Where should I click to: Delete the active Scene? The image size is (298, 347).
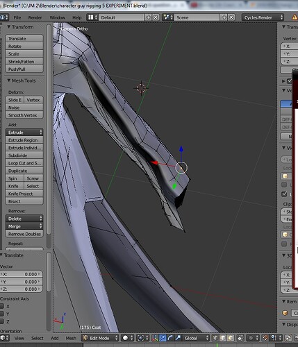pos(231,17)
